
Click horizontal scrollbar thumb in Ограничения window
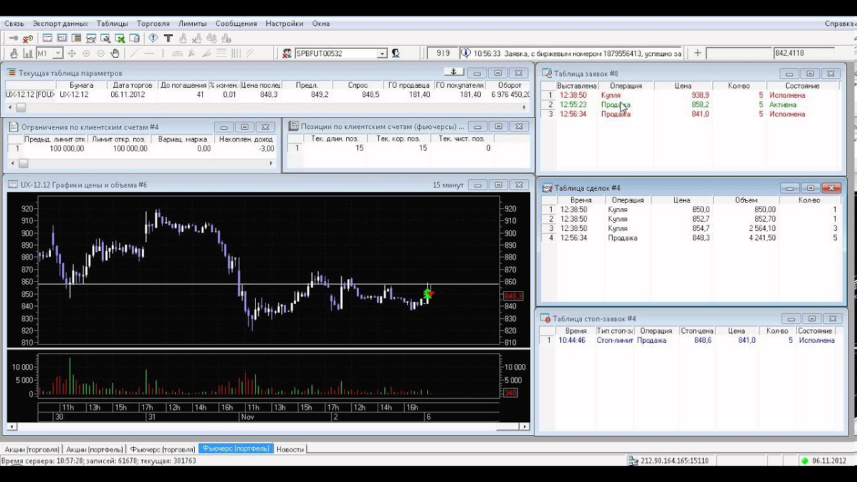[22, 163]
